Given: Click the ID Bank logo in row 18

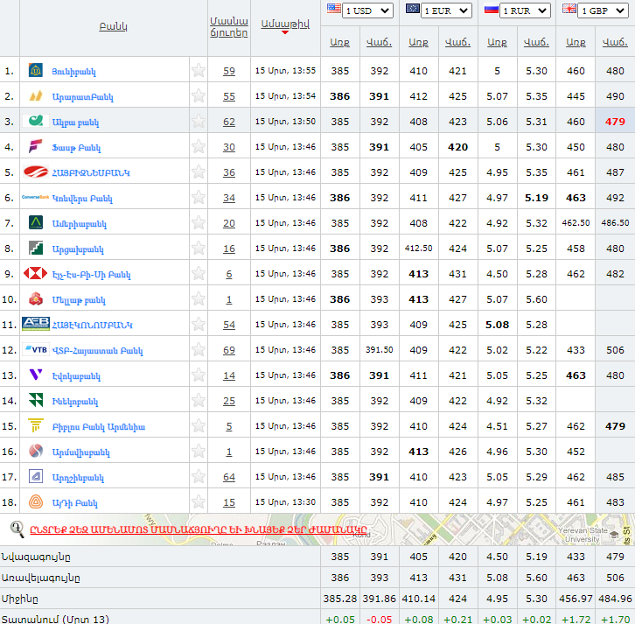Looking at the screenshot, I should pos(36,501).
